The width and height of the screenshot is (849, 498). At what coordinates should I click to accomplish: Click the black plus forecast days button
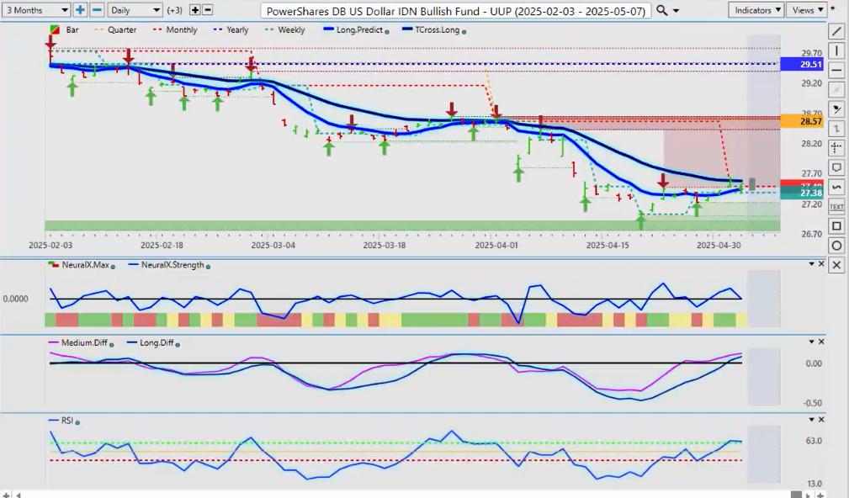tap(195, 10)
